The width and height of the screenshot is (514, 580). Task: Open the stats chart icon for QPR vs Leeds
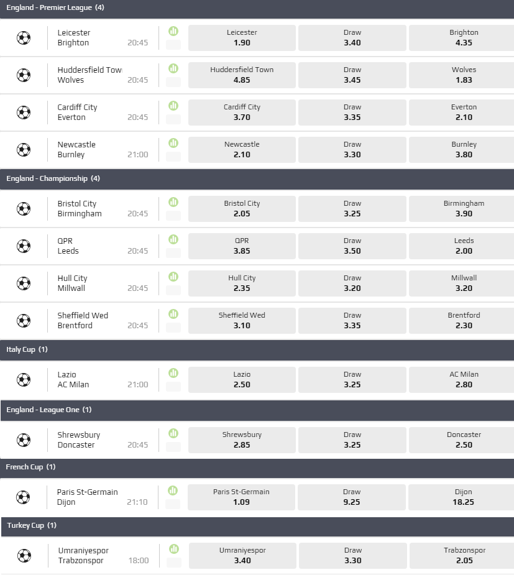click(173, 239)
